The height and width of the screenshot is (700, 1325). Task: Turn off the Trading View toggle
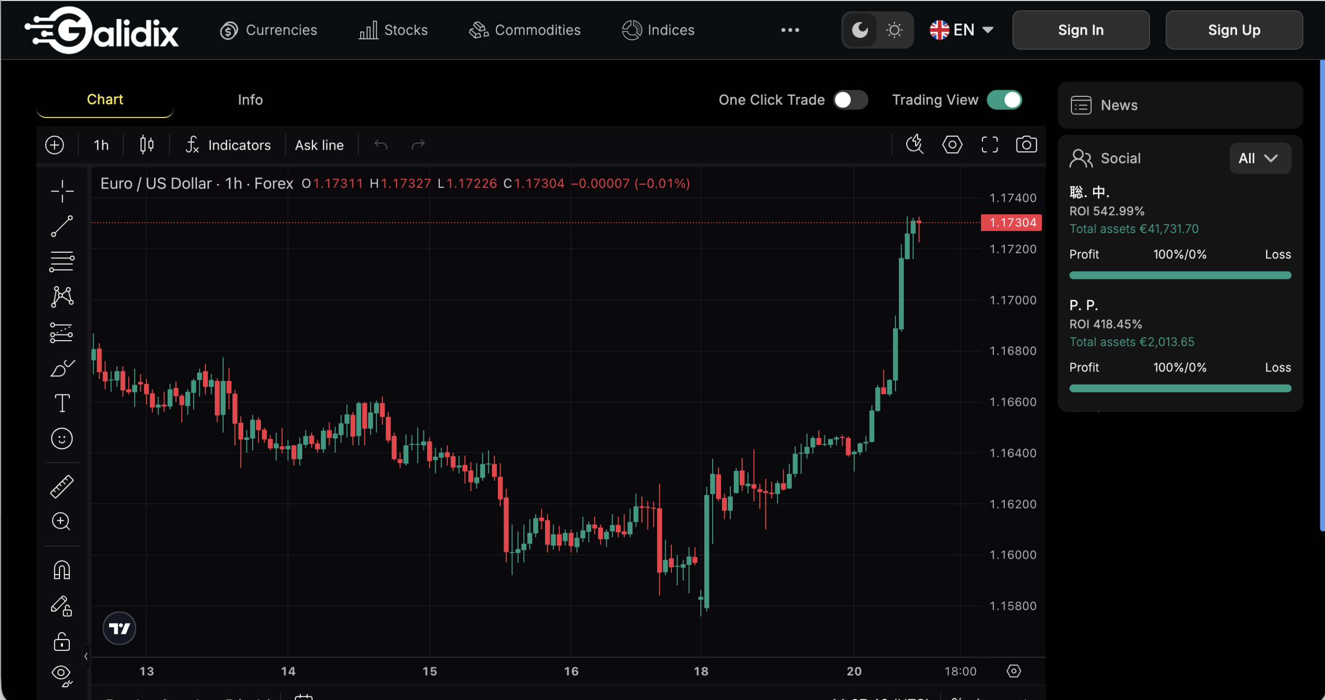tap(1005, 100)
